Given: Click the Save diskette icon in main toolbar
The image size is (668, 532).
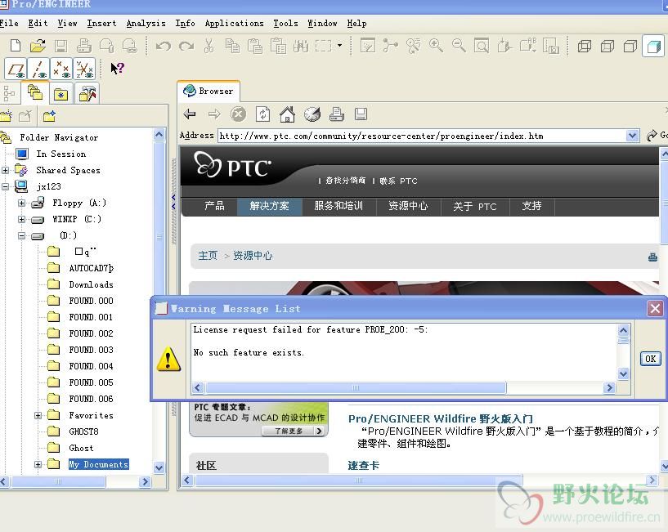Looking at the screenshot, I should click(61, 46).
